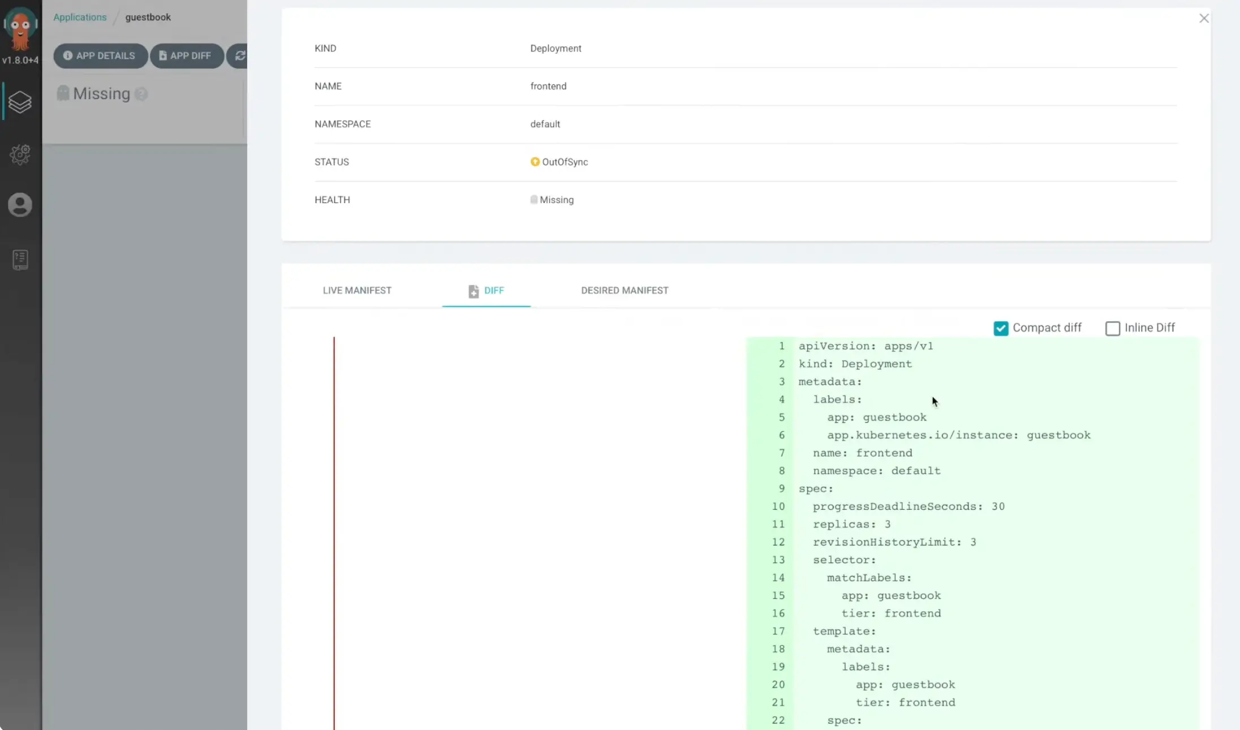Open Documentation icon in sidebar

20,260
